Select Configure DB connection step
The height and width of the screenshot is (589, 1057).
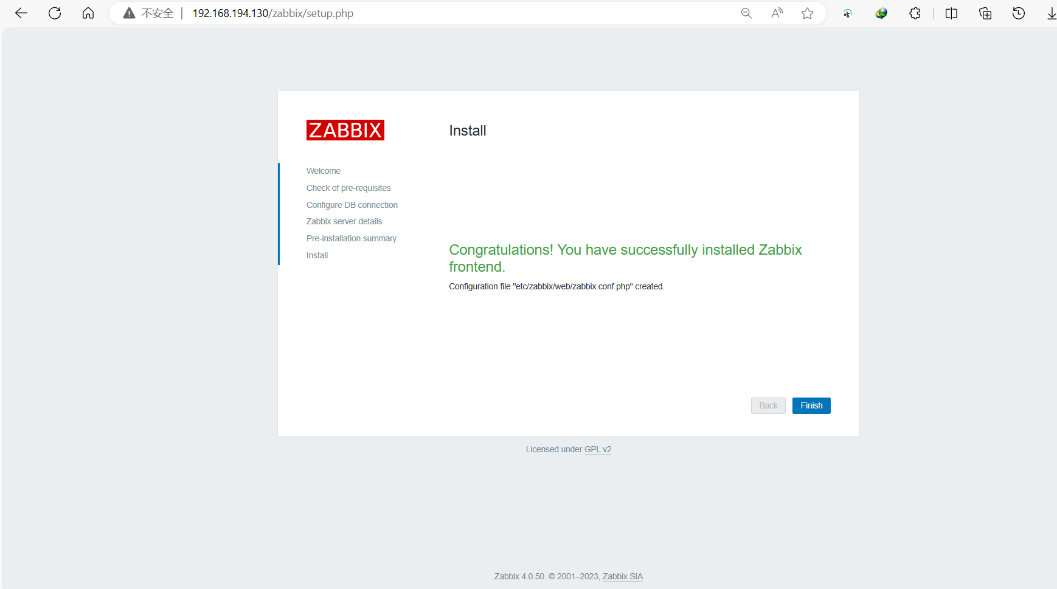tap(352, 205)
